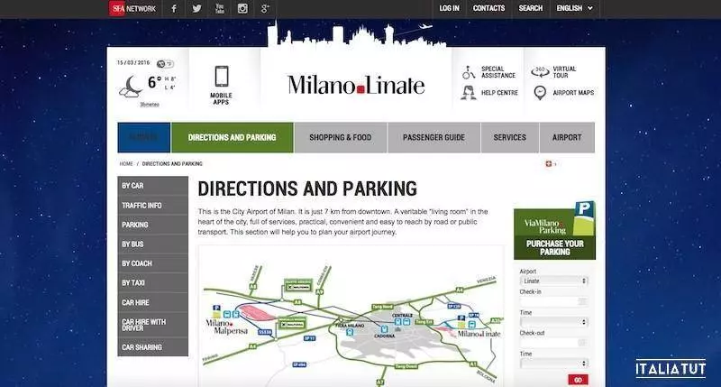Screen dimensions: 721x387
Task: Open By Taxi in sidebar
Action: (152, 282)
